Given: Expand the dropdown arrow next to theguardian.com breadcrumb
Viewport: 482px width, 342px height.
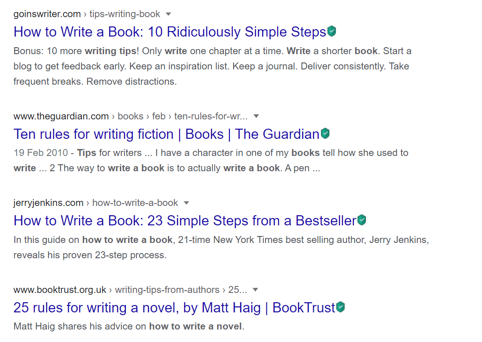Looking at the screenshot, I should click(256, 116).
